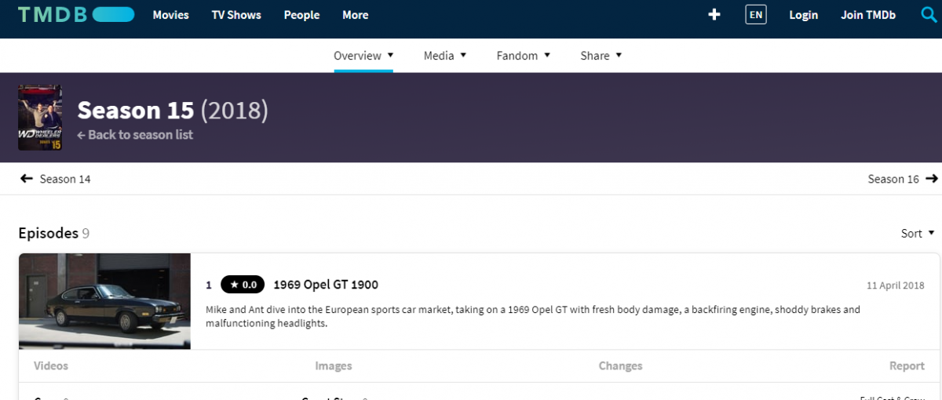
Task: Click the search magnifier icon
Action: 929,15
